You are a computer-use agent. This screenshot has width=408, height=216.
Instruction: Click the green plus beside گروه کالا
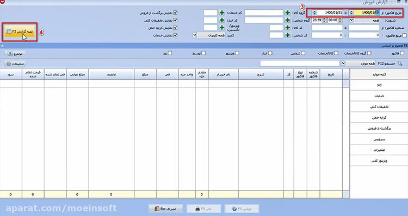288,12
